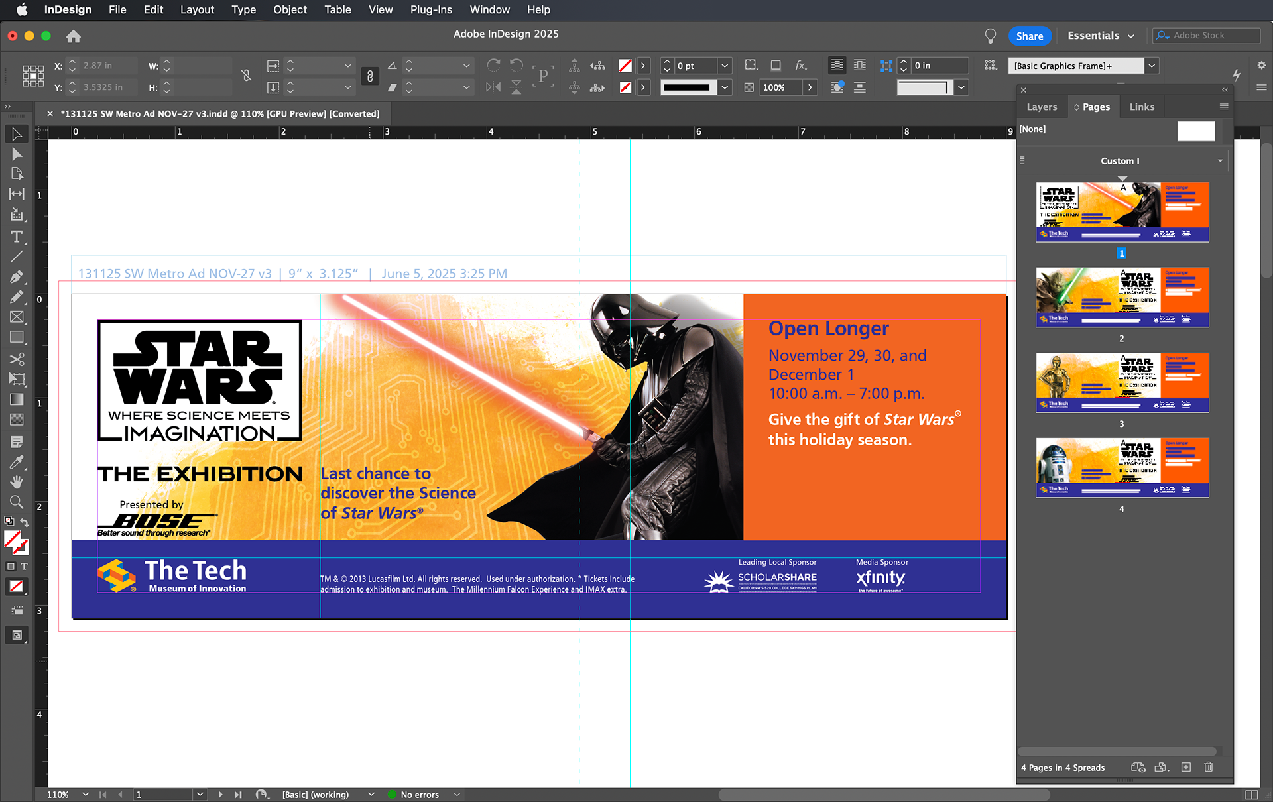
Task: Toggle the no text wrap button
Action: pos(837,65)
